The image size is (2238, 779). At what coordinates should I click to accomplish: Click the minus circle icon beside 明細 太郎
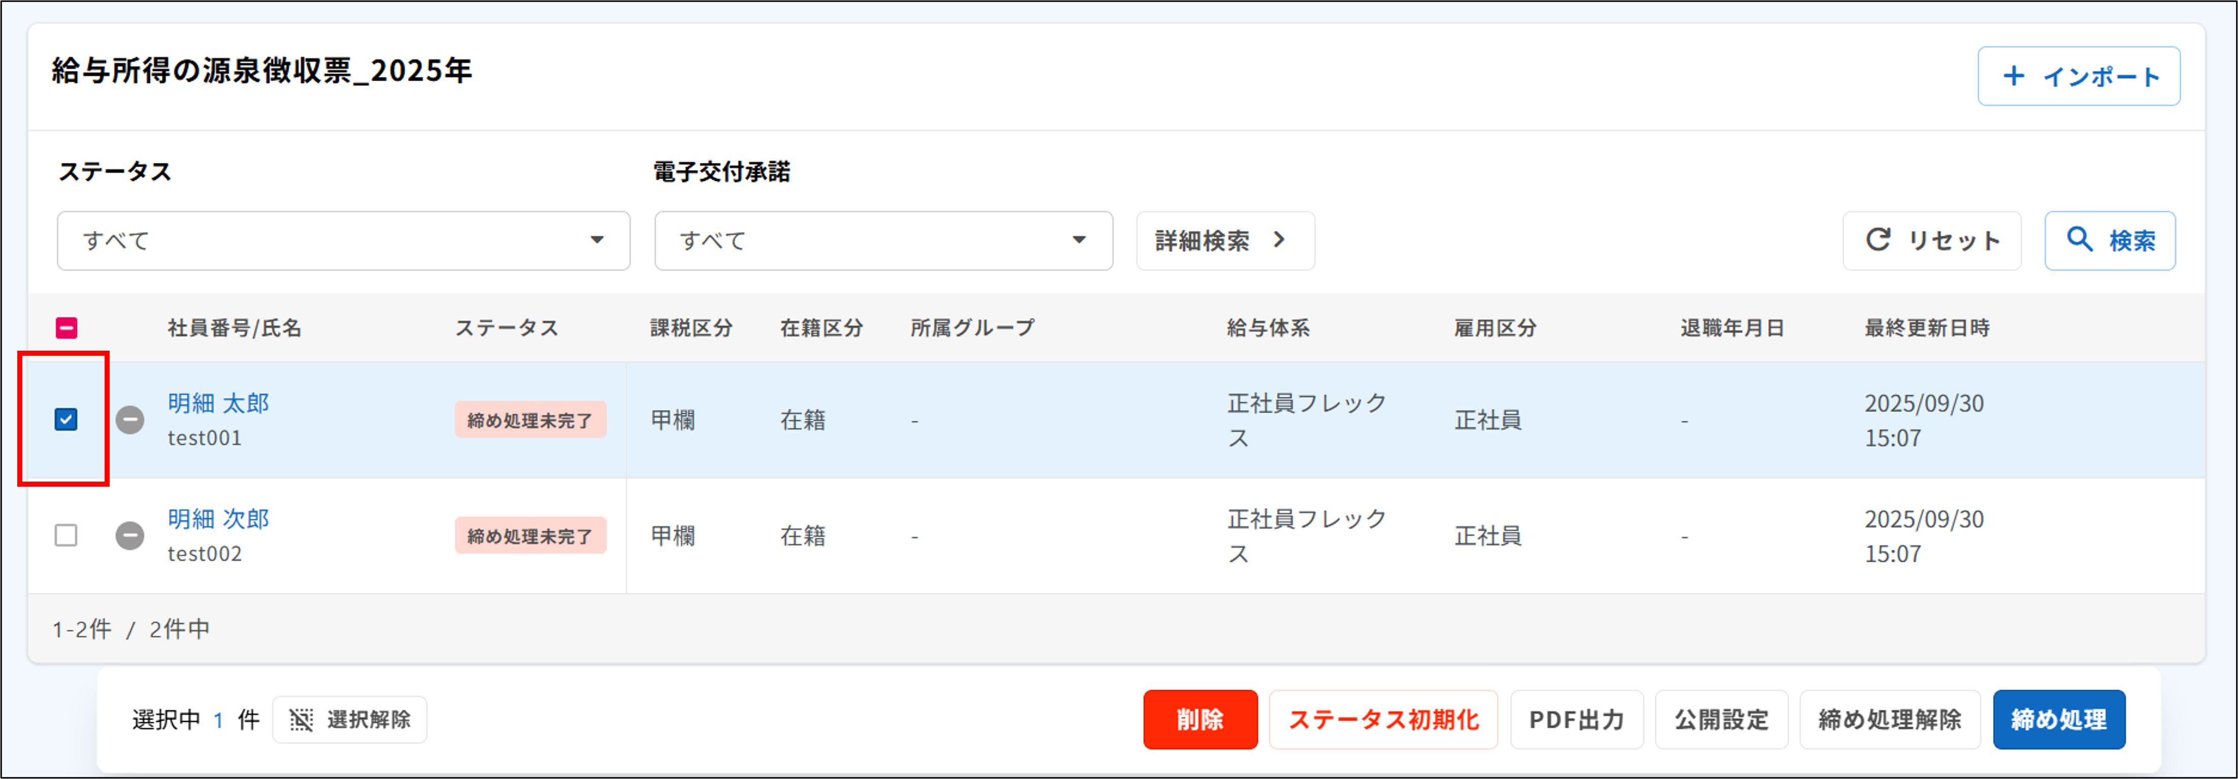coord(128,420)
